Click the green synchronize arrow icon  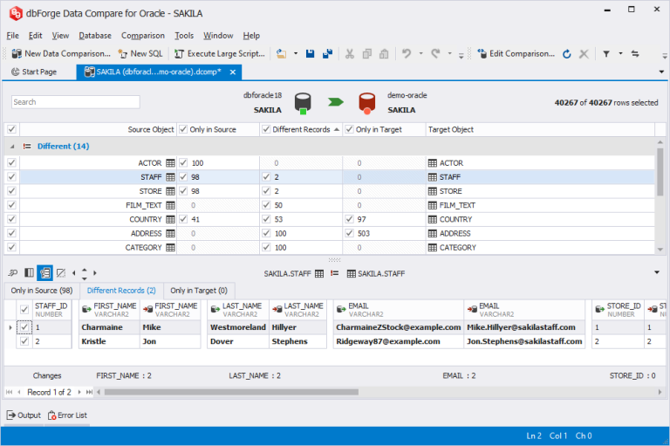point(335,102)
